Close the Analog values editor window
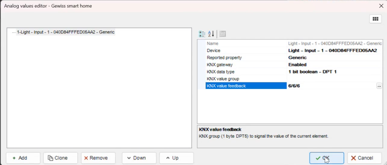This screenshot has height=165, width=387. point(381,6)
